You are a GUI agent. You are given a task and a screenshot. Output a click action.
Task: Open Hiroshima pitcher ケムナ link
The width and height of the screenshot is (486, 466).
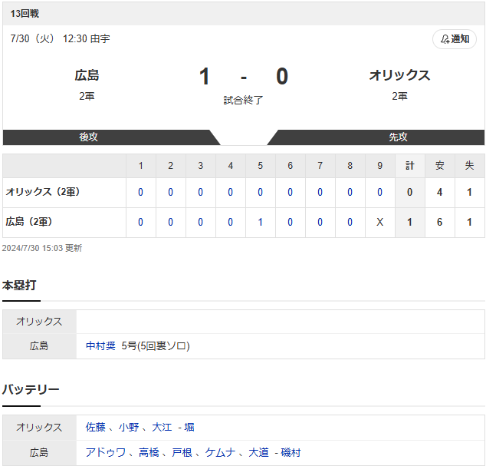[x=220, y=452]
